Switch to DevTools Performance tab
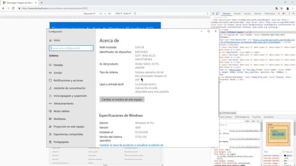This screenshot has width=296, height=166. 270,13
